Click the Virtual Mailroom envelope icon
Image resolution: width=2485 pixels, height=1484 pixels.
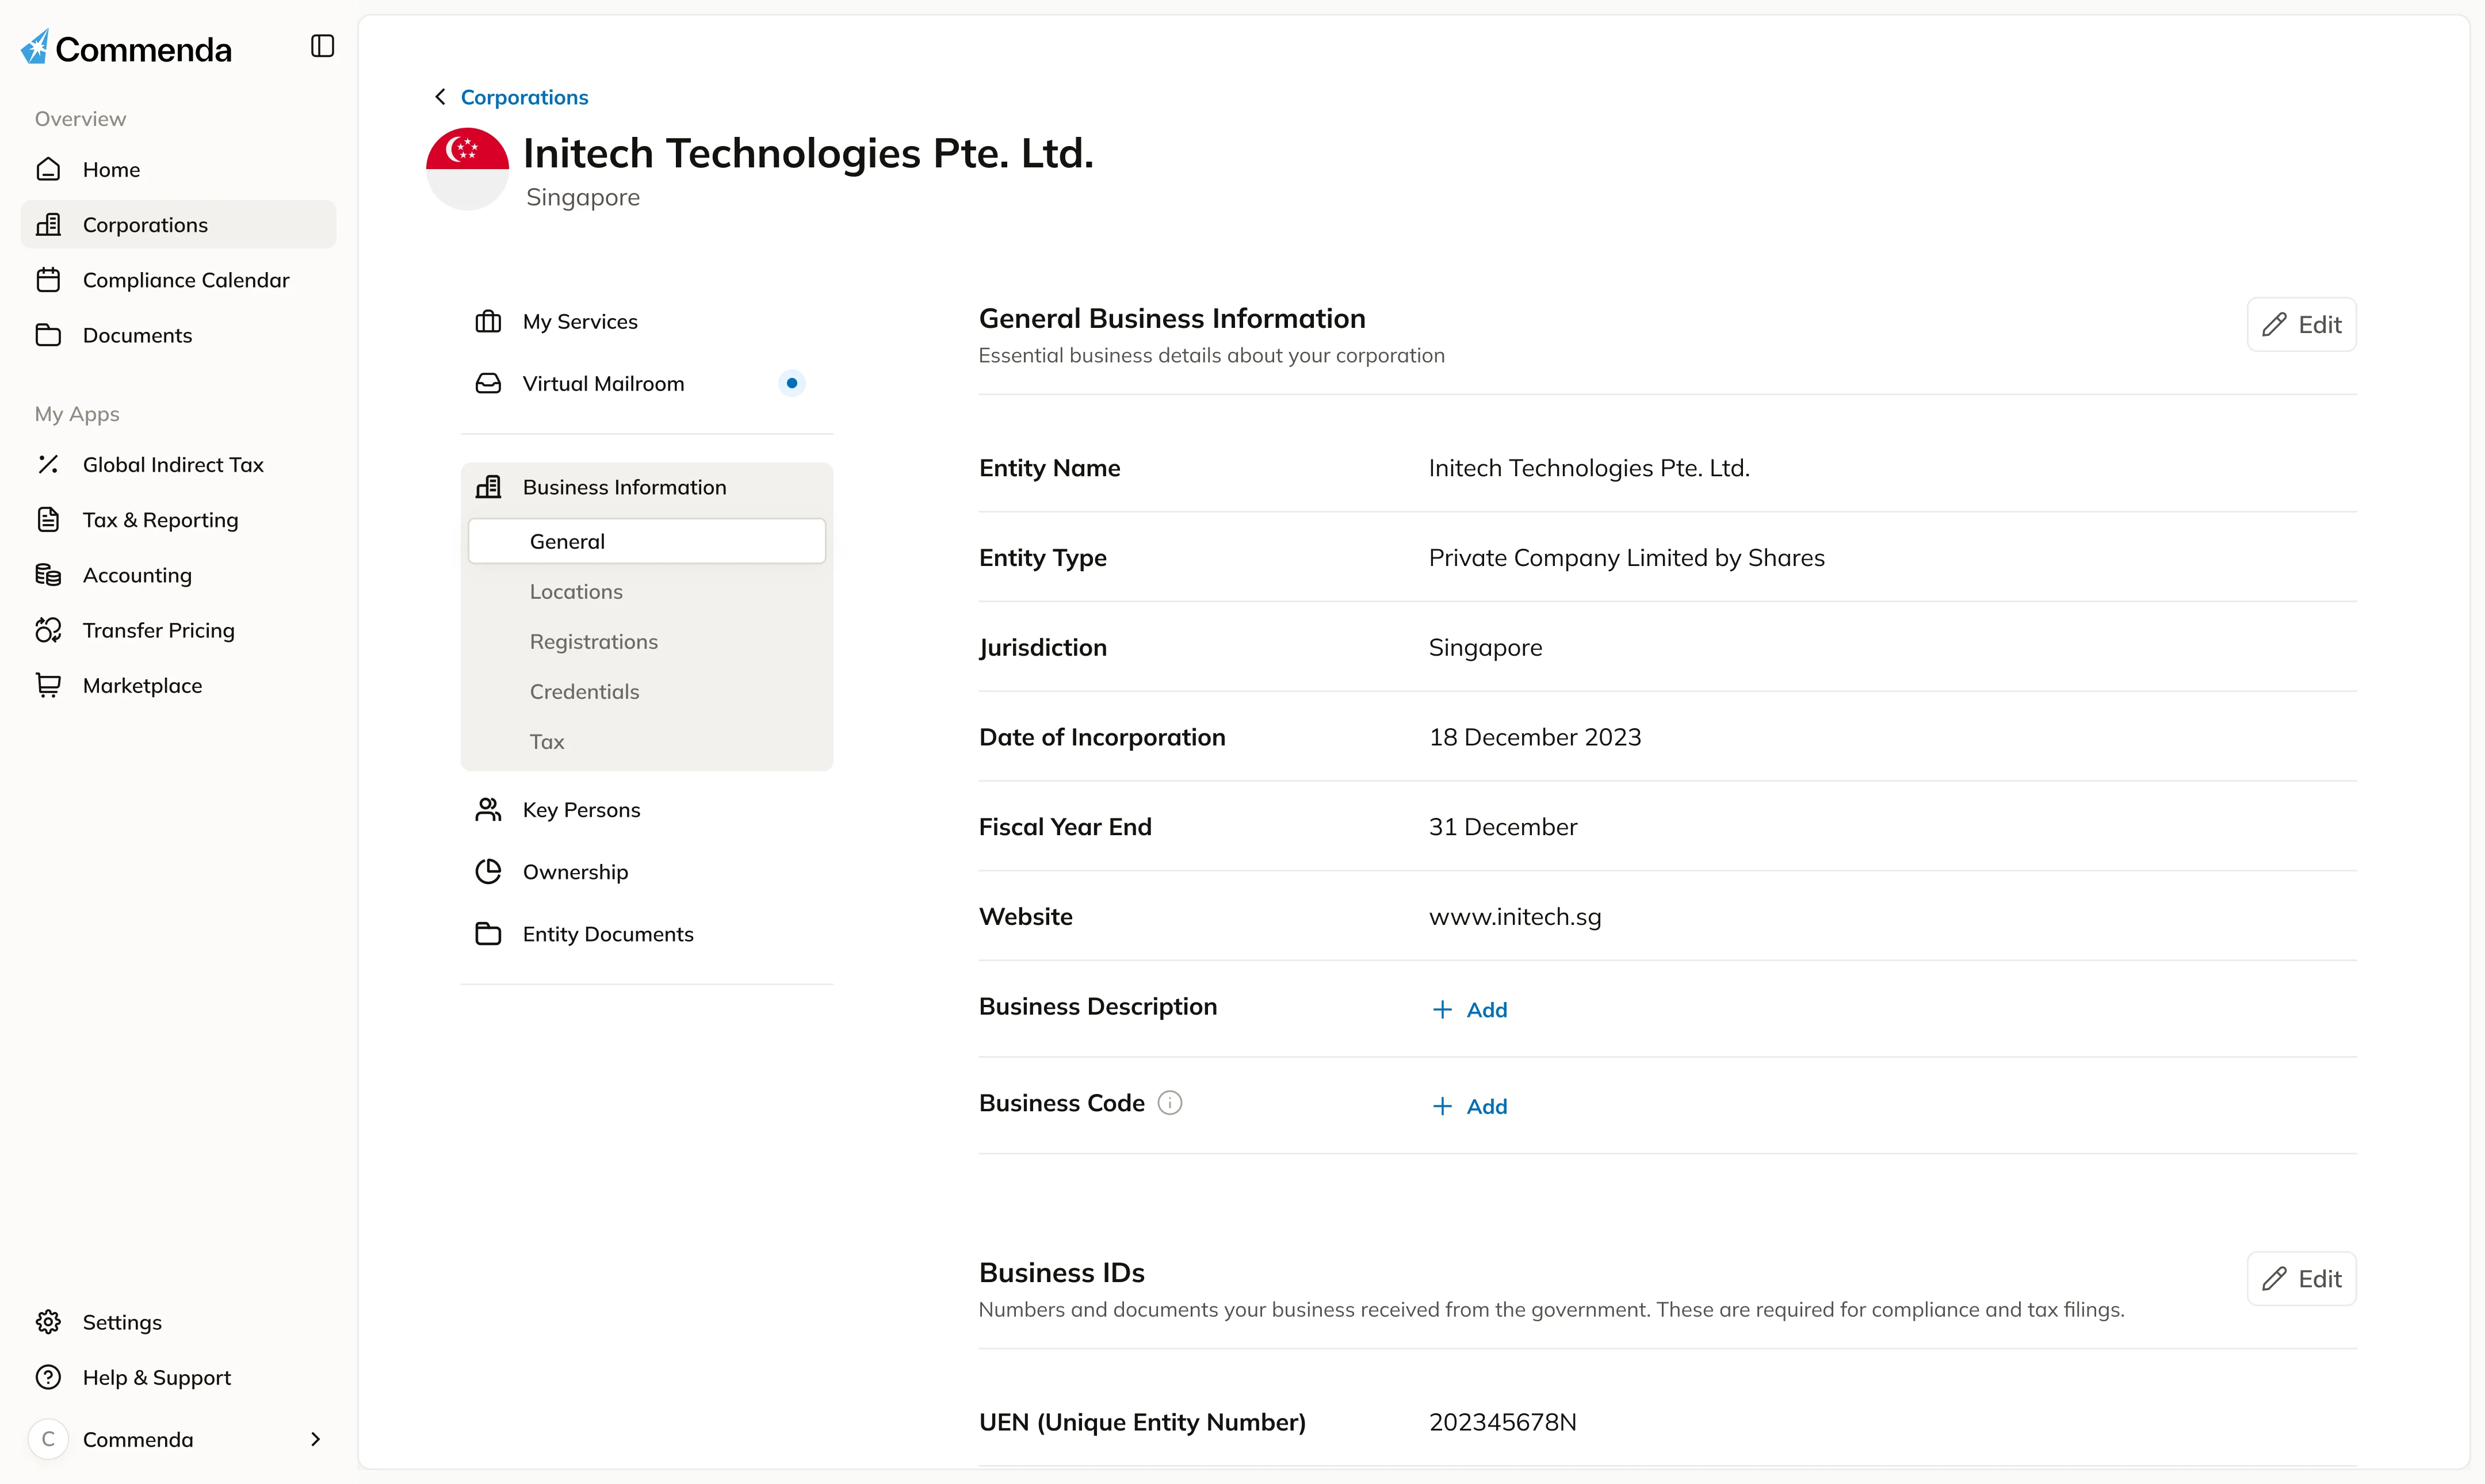point(489,383)
